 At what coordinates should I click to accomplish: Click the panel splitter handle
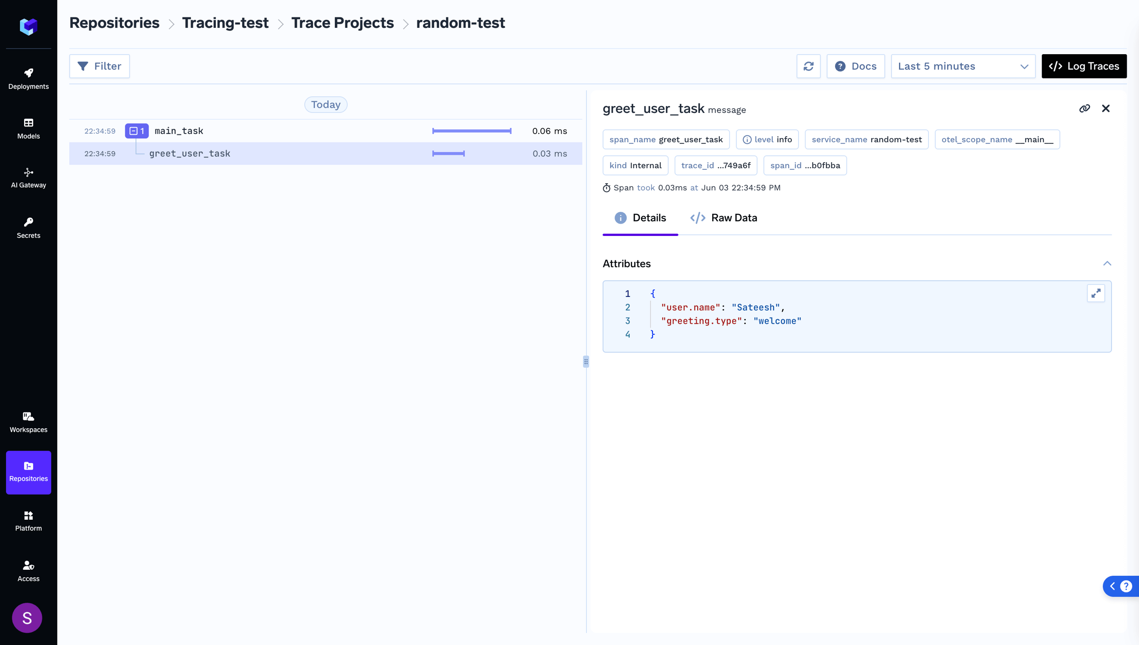[x=585, y=362]
